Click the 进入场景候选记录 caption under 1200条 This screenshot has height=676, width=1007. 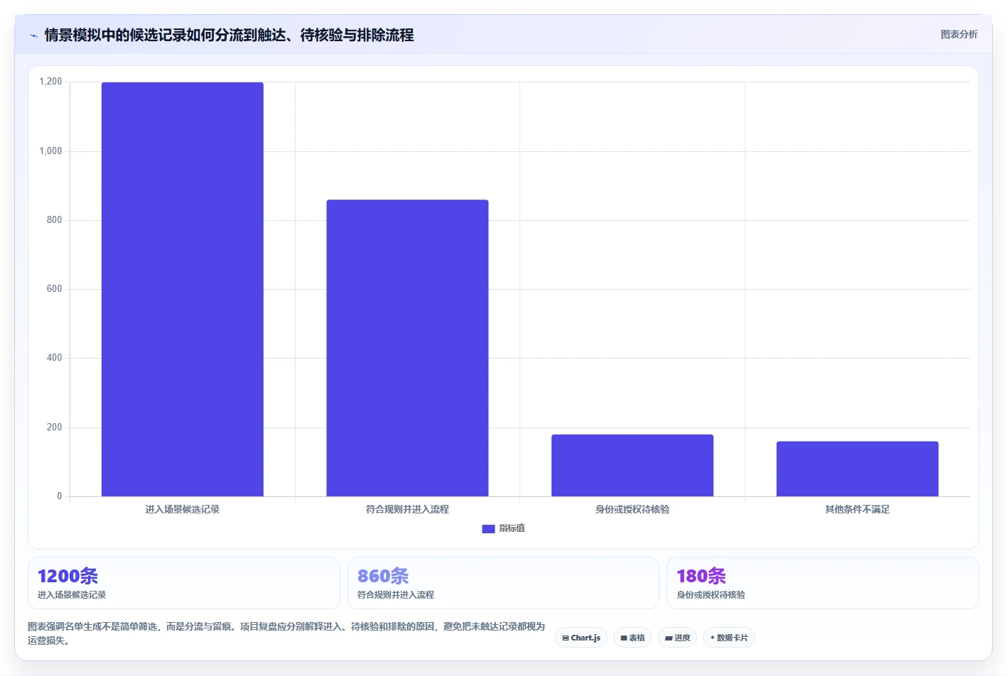coord(72,595)
